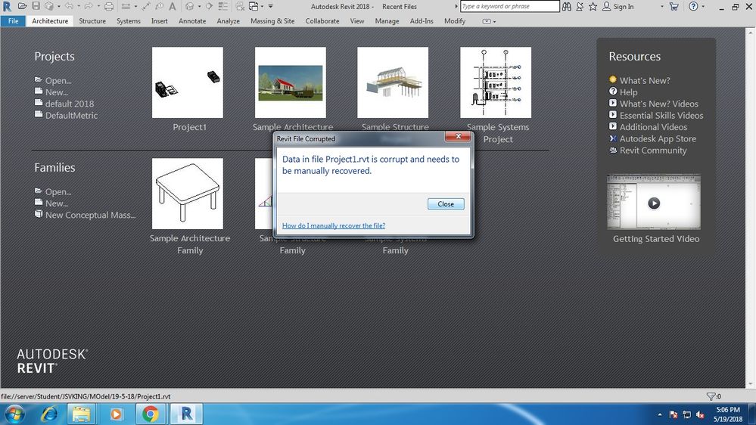Image resolution: width=756 pixels, height=425 pixels.
Task: Open the 'How do I manually recover the file?' link
Action: tap(334, 225)
